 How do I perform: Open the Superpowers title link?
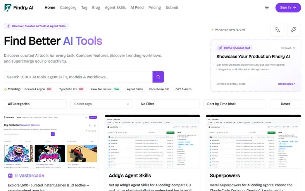pyautogui.click(x=225, y=175)
